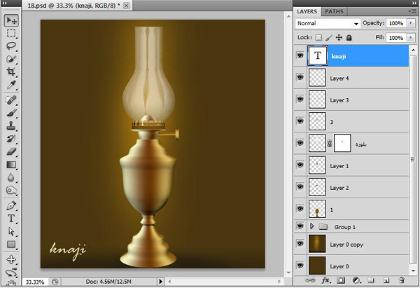Image resolution: width=420 pixels, height=288 pixels.
Task: Click the delete layer trash icon
Action: (401, 280)
